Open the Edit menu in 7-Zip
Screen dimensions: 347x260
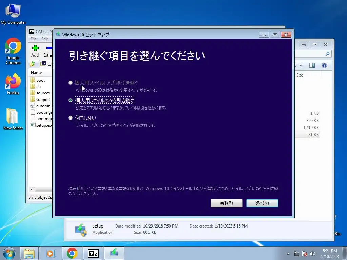coord(44,39)
